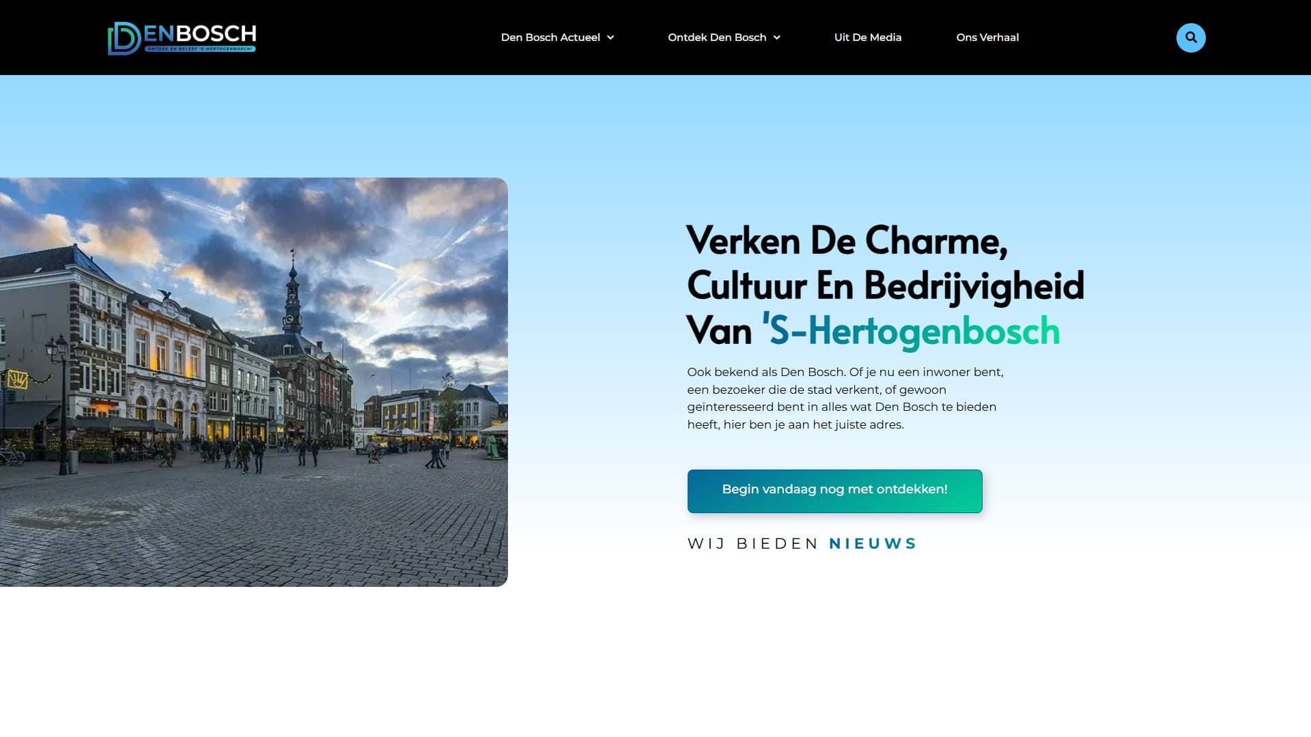The width and height of the screenshot is (1311, 737).
Task: Open the Ons Verhaal menu item
Action: (x=987, y=38)
